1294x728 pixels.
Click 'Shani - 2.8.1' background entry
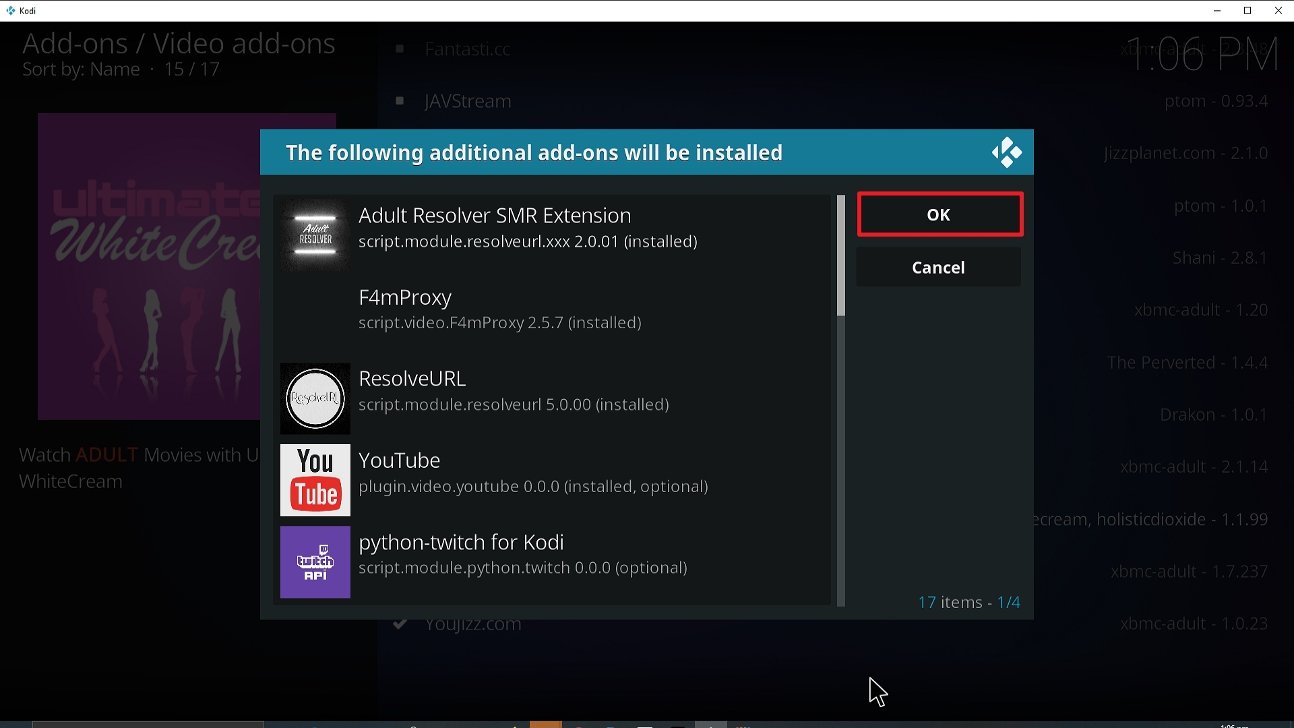1220,258
